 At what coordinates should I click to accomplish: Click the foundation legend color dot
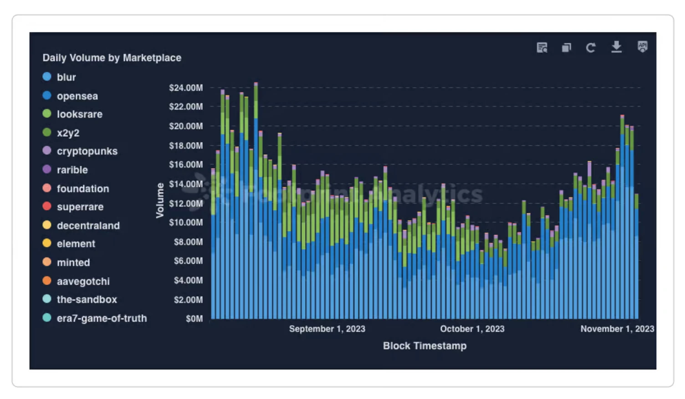click(x=47, y=188)
